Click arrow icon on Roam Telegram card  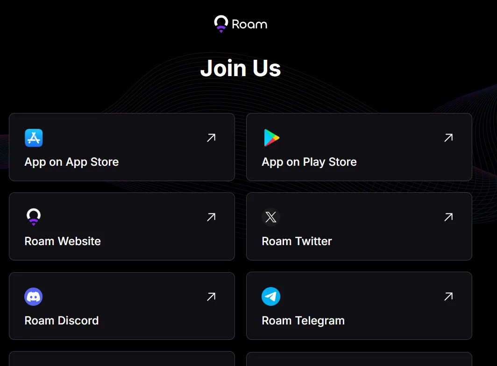pyautogui.click(x=448, y=296)
